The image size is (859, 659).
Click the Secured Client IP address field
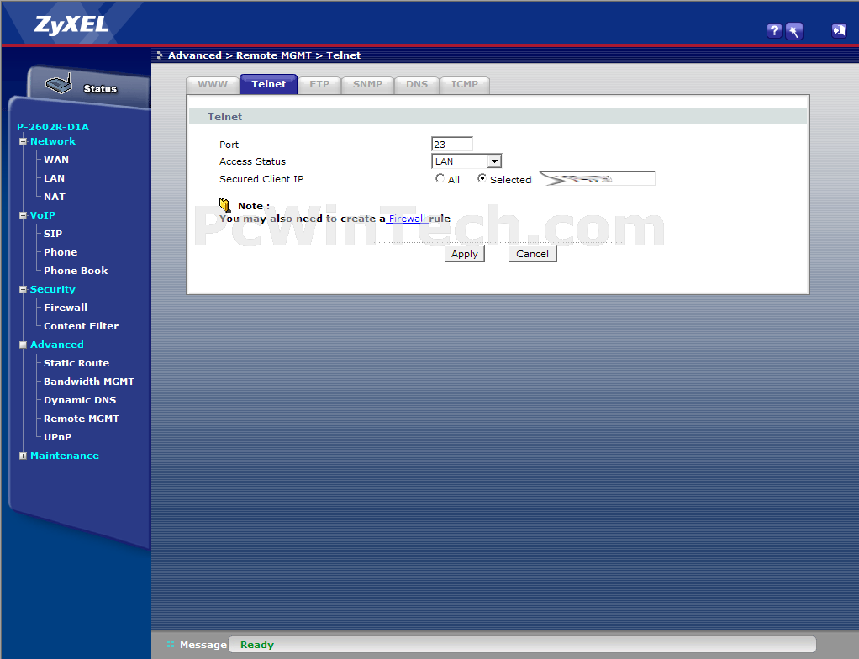pos(597,178)
